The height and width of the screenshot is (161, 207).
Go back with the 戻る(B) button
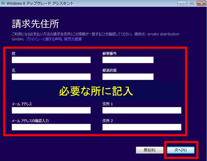point(150,150)
